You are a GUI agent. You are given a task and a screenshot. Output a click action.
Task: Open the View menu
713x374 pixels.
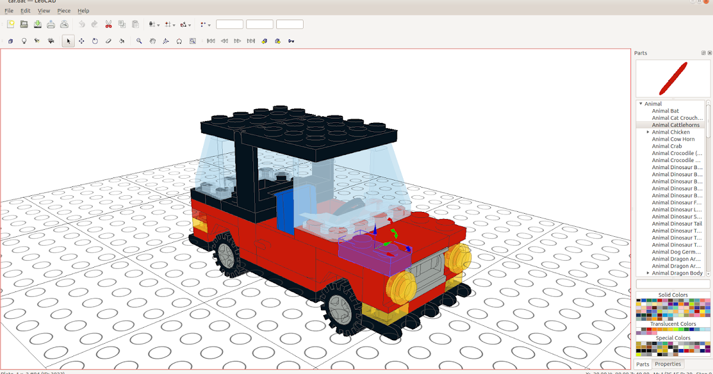44,11
